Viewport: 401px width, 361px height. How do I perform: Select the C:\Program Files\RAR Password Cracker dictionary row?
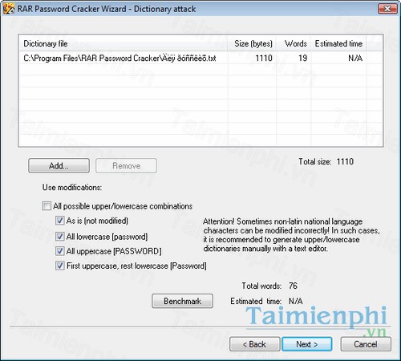point(200,58)
